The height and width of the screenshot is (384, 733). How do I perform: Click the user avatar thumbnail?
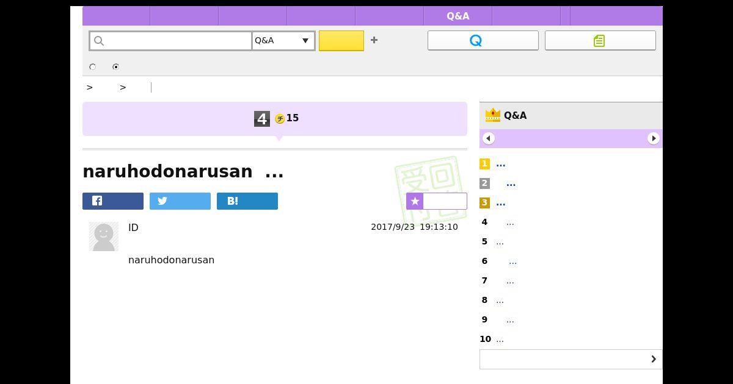[x=104, y=236]
